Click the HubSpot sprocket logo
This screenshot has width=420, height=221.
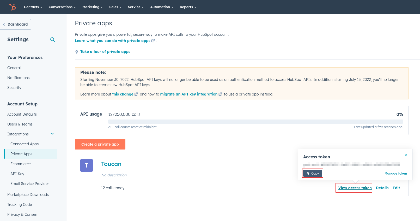(12, 7)
